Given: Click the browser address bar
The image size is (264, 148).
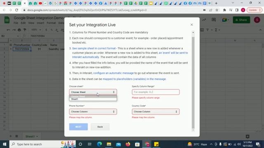Looking at the screenshot, I should point(111,10).
